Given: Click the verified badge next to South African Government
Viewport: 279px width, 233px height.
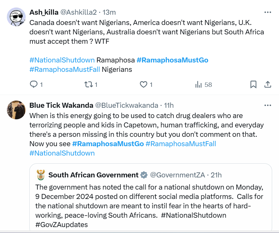Looking at the screenshot, I should 144,175.
